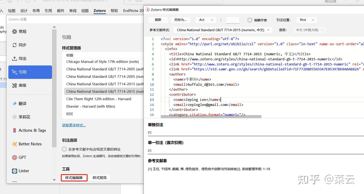Click the locator text field beside Act
Image resolution: width=364 pixels, height=194 pixels.
pos(233,20)
